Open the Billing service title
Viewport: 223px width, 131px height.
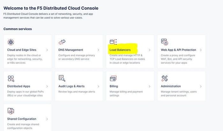pyautogui.click(x=114, y=86)
